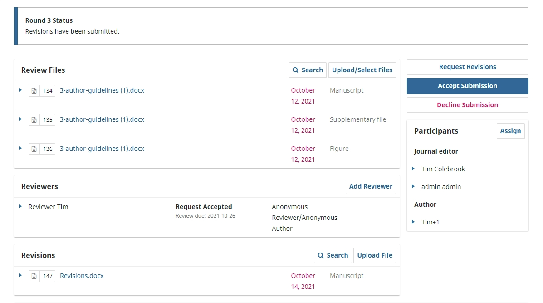
Task: Click Request Revisions button
Action: coord(467,67)
